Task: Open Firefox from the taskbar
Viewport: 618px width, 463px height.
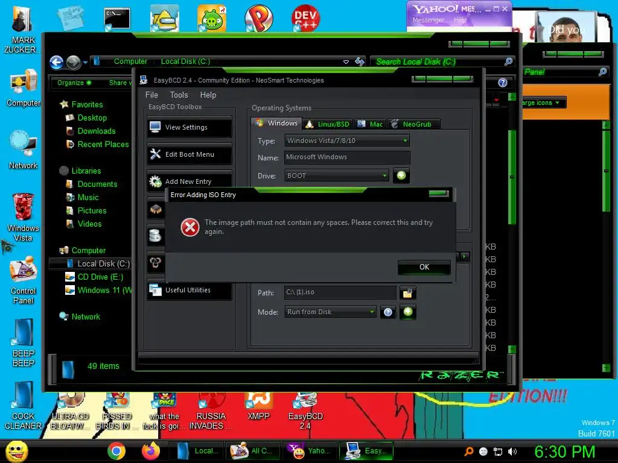Action: tap(150, 451)
